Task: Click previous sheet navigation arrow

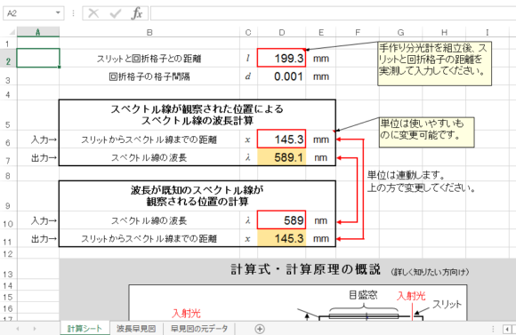Action: pyautogui.click(x=18, y=329)
